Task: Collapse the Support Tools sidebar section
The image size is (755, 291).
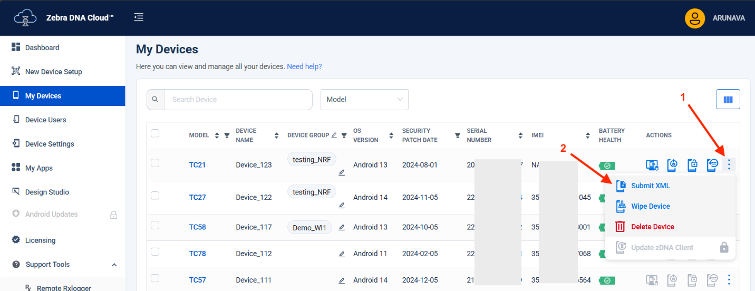Action: (114, 265)
